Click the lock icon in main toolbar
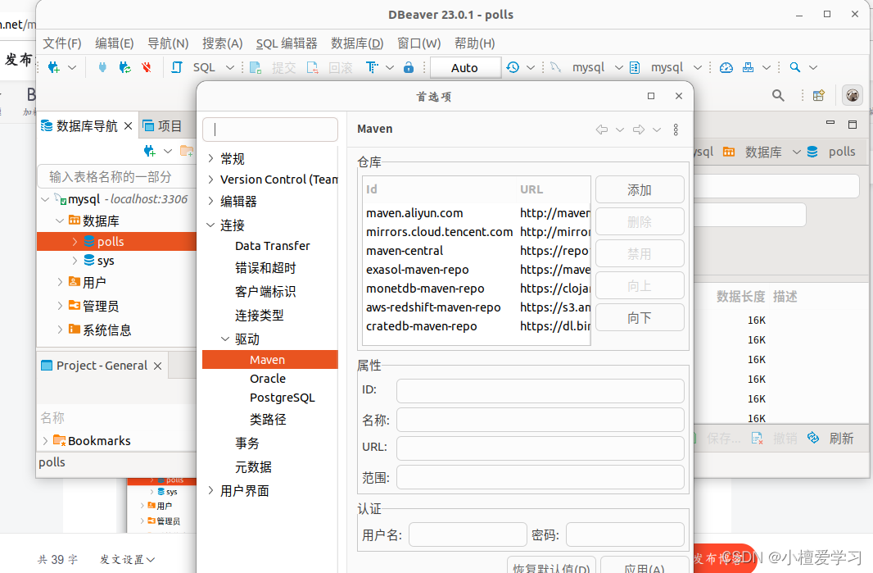Image resolution: width=873 pixels, height=573 pixels. click(409, 67)
